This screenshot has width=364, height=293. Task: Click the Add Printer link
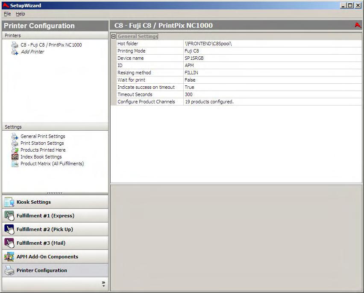[32, 52]
